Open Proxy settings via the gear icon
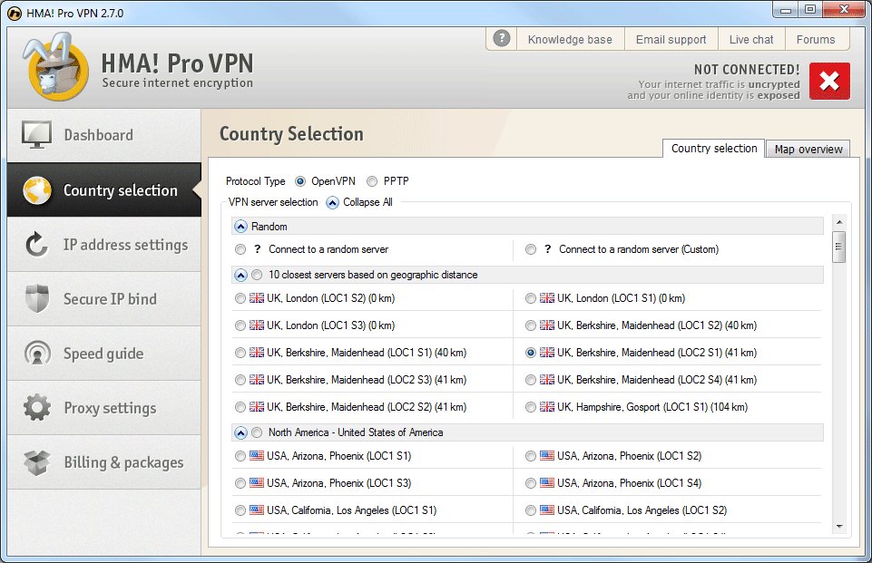872x563 pixels. click(x=36, y=408)
